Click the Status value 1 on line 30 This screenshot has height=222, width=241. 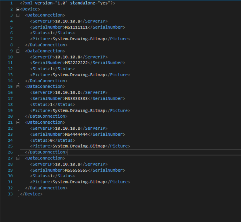[x=51, y=176]
